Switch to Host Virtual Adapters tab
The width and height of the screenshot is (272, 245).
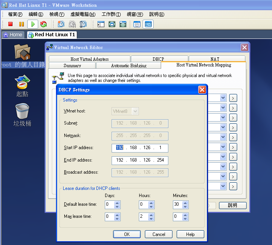[90, 59]
